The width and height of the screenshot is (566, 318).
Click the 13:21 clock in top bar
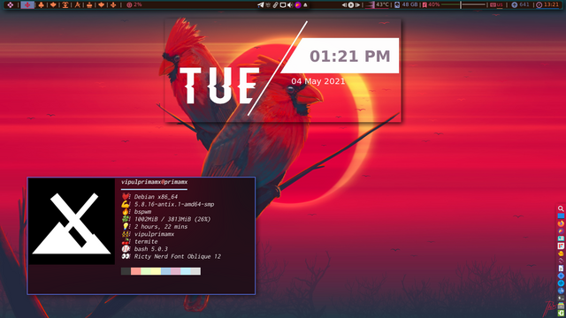[547, 4]
